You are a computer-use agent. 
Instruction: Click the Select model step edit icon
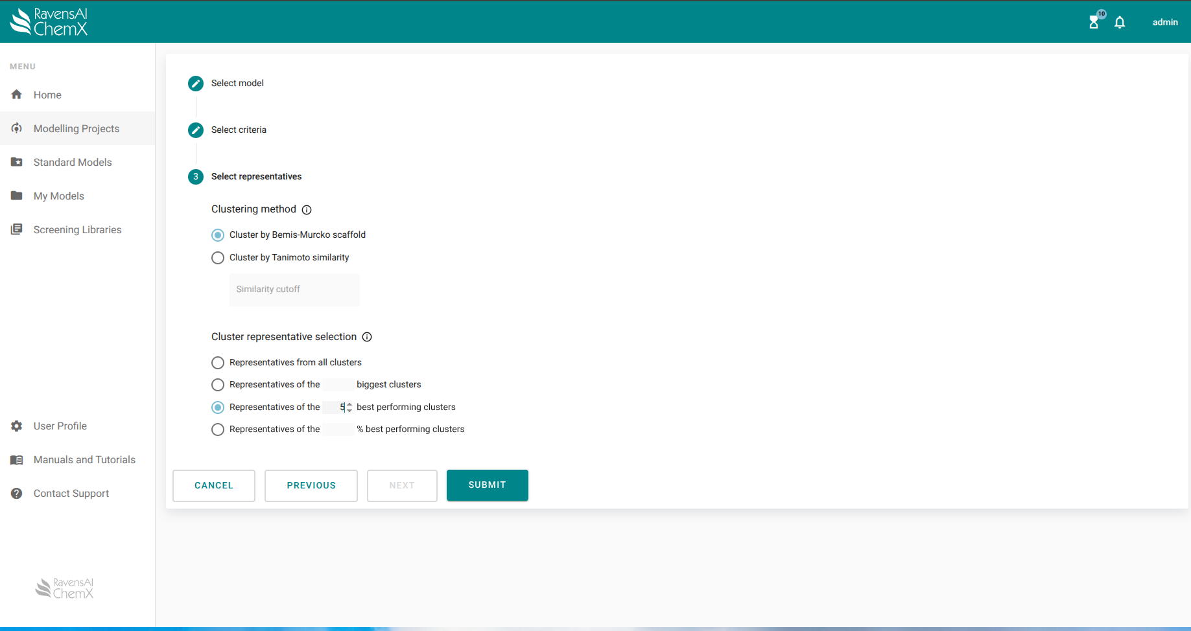196,84
